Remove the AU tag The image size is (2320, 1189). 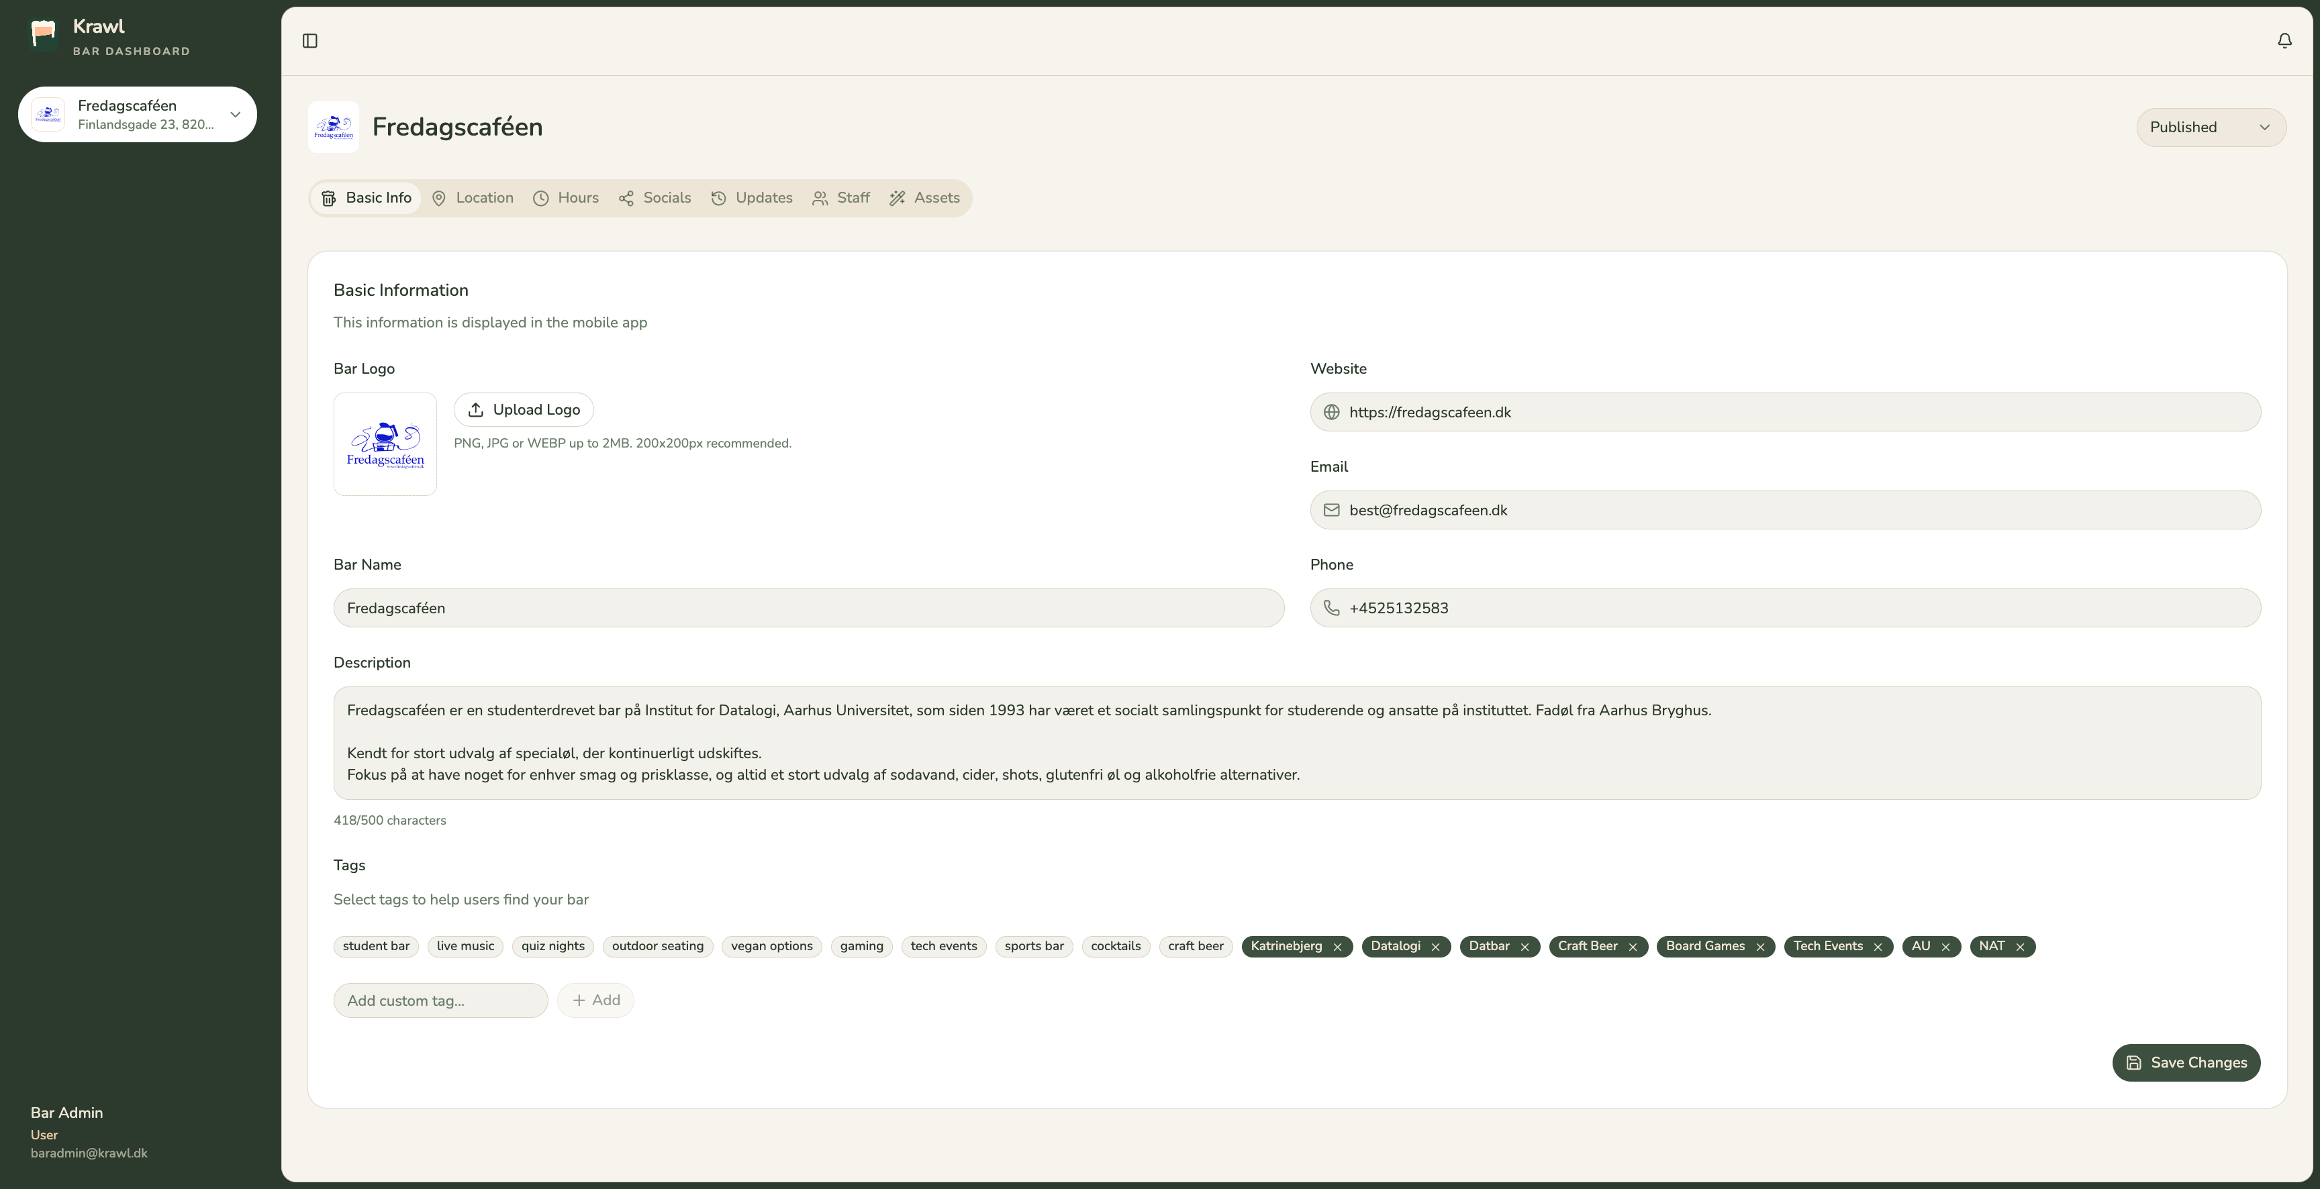(1945, 947)
